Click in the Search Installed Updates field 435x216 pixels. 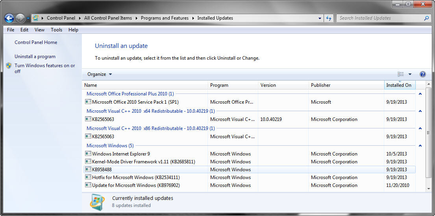380,18
